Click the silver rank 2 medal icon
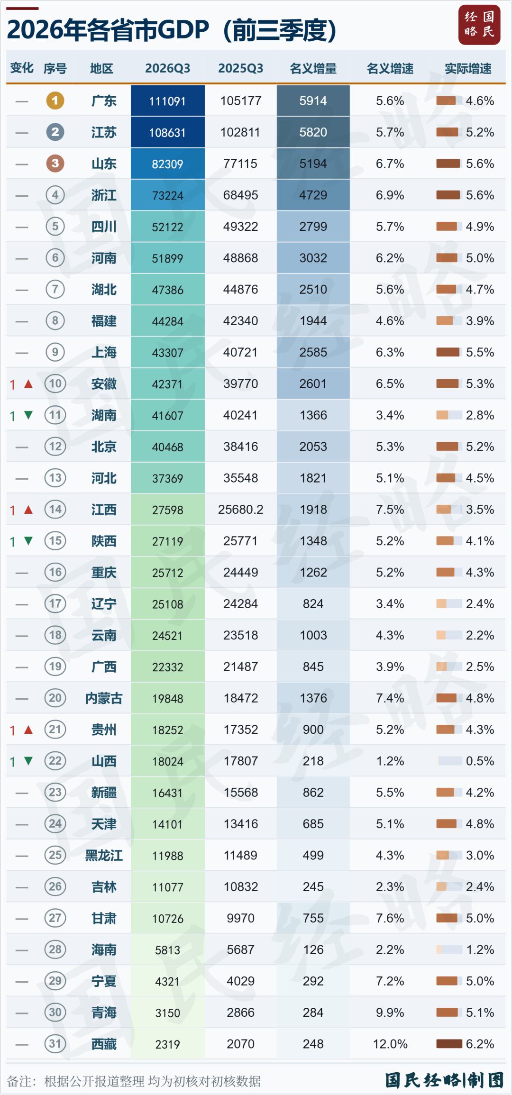 tap(55, 132)
